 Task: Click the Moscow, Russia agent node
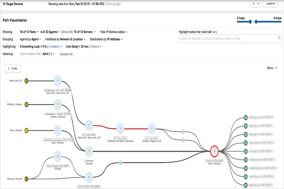(x=26, y=179)
